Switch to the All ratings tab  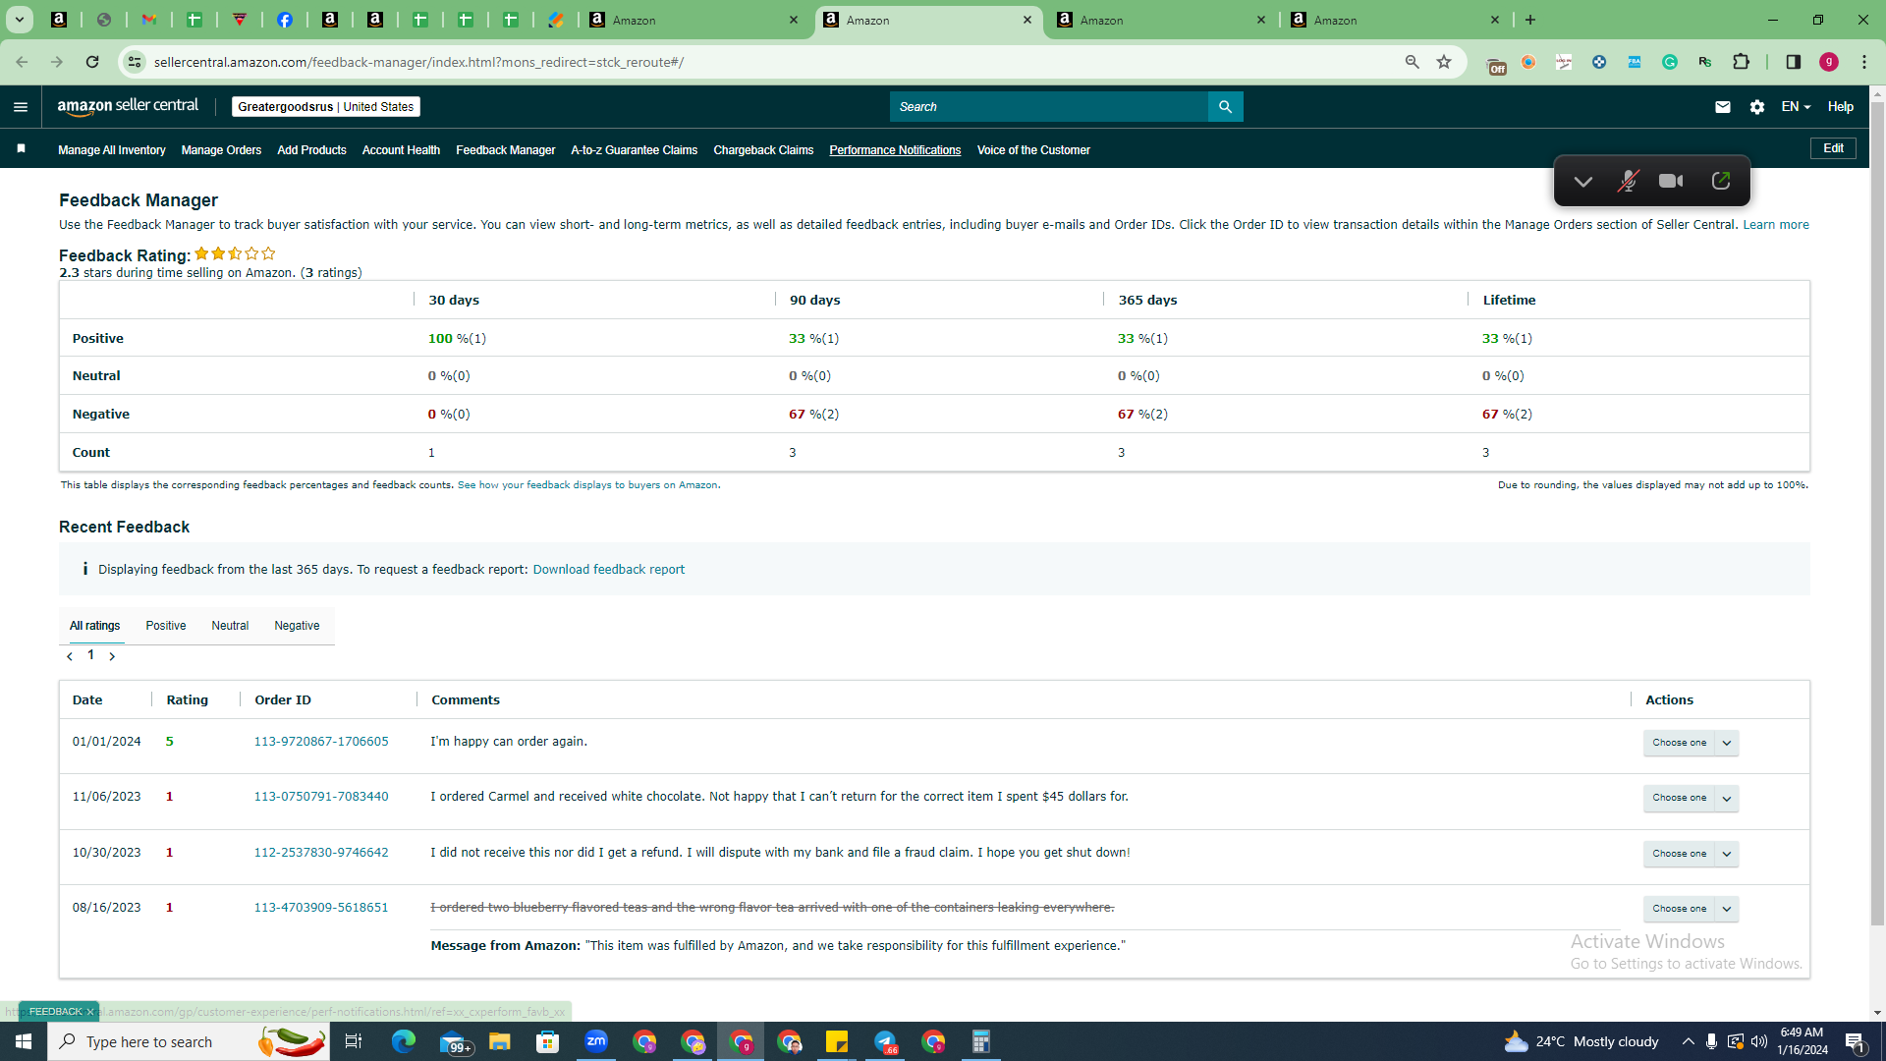point(95,626)
